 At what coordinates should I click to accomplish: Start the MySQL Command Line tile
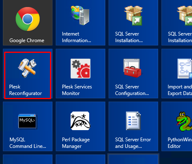28,126
